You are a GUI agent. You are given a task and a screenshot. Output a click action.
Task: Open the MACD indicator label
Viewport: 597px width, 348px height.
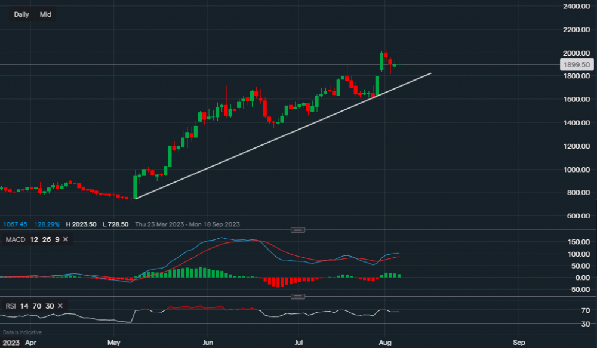pos(15,239)
